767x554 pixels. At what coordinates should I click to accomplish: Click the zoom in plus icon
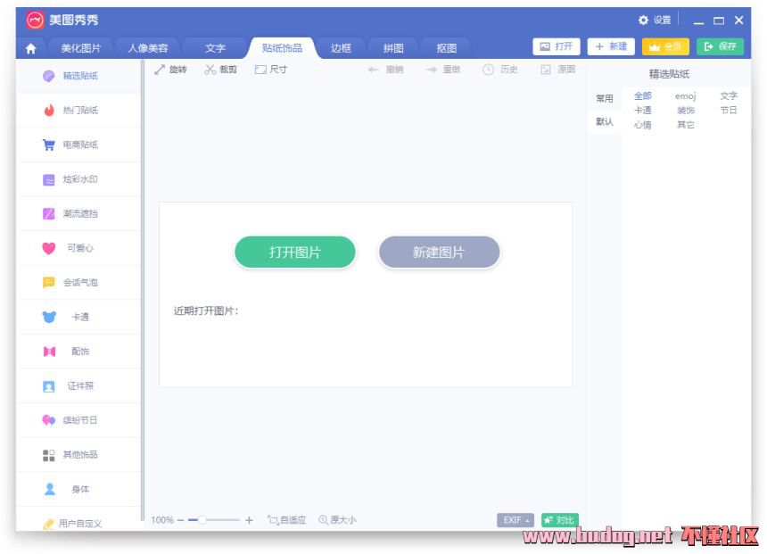[249, 520]
